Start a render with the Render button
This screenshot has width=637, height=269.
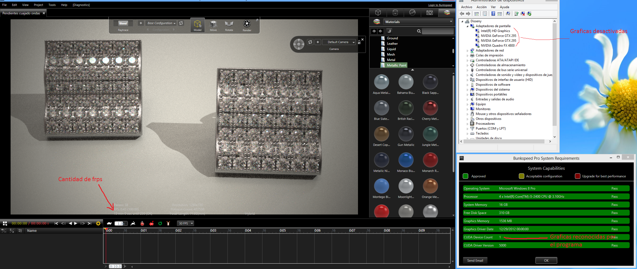(x=247, y=25)
